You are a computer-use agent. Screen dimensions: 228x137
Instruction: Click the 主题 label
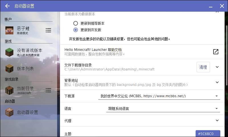(x=68, y=134)
